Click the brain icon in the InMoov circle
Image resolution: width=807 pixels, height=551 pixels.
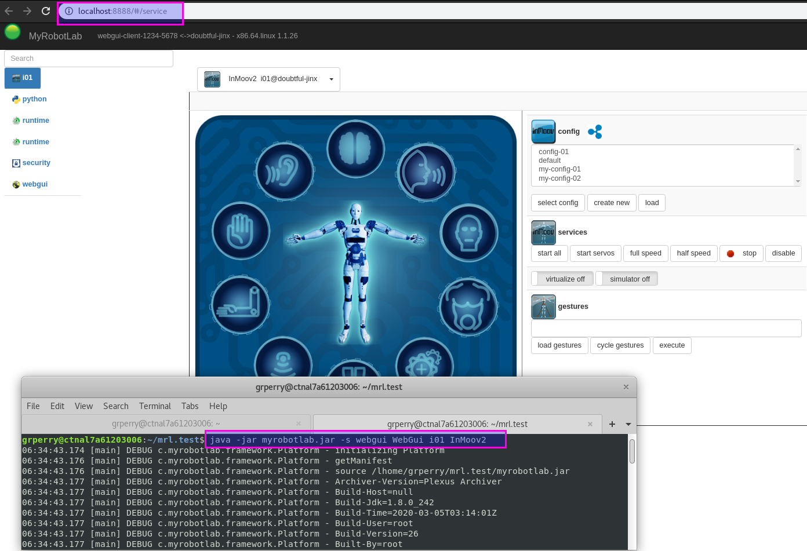[355, 149]
